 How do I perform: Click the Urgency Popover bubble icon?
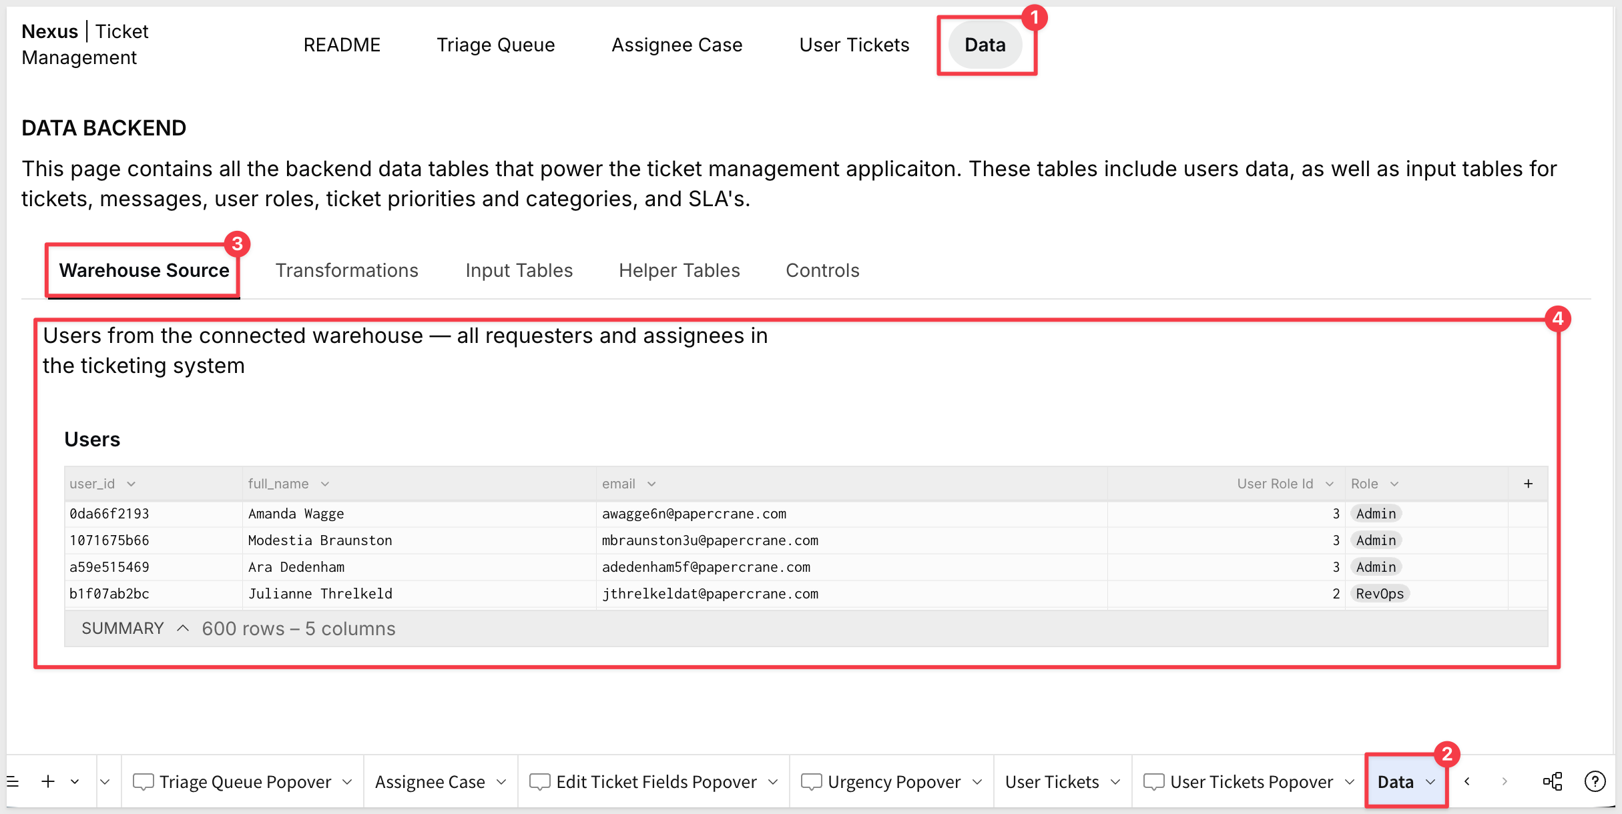tap(812, 781)
